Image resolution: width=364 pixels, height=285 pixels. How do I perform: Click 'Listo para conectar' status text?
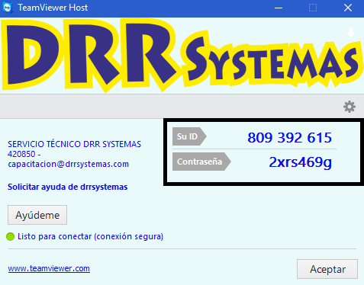pos(90,236)
